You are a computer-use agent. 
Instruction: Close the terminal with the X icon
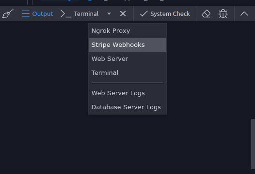123,14
